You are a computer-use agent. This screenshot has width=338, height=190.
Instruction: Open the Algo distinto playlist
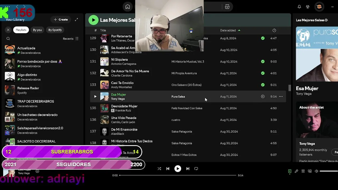coord(42,77)
